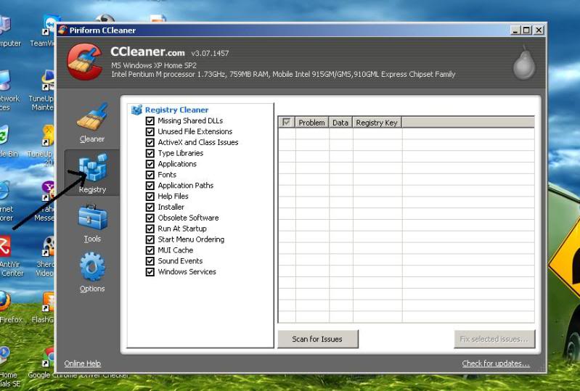Select the Registry cubes icon in sidebar

point(92,168)
